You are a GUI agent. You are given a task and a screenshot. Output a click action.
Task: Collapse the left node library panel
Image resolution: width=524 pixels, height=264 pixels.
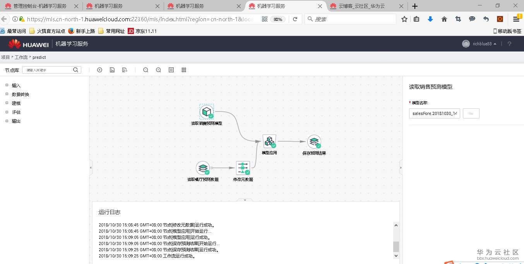pyautogui.click(x=91, y=168)
